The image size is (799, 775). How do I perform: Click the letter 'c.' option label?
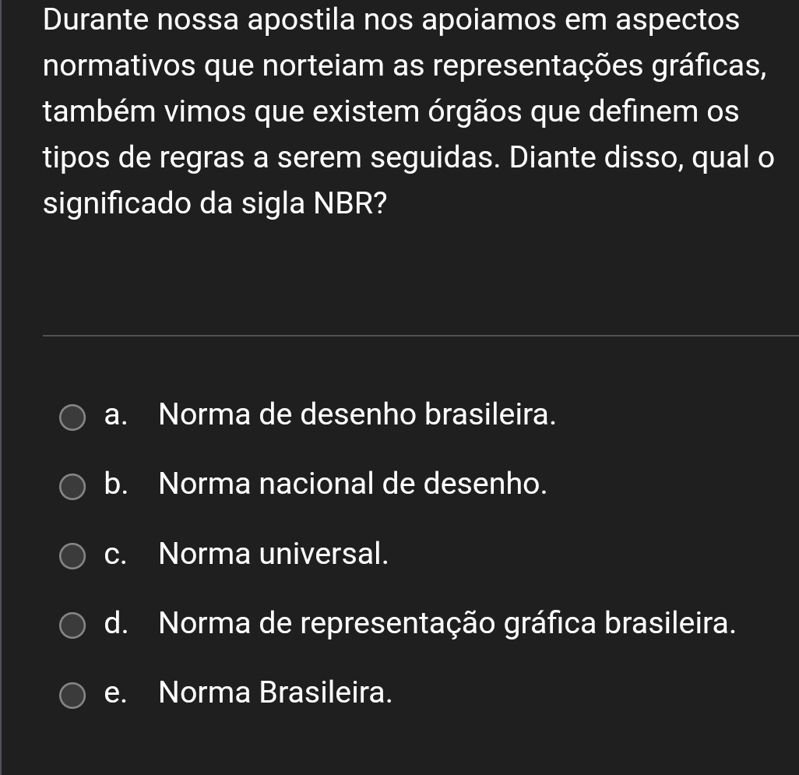point(115,555)
